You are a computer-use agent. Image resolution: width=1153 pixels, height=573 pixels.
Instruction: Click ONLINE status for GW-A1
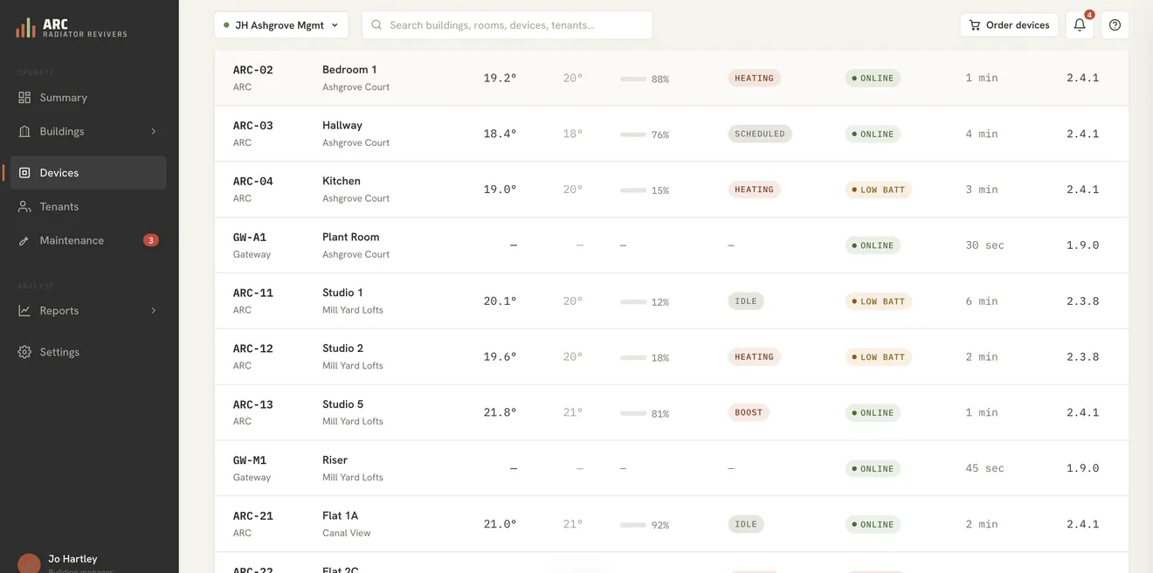pos(873,245)
